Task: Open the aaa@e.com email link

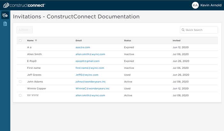Action: pos(83,47)
